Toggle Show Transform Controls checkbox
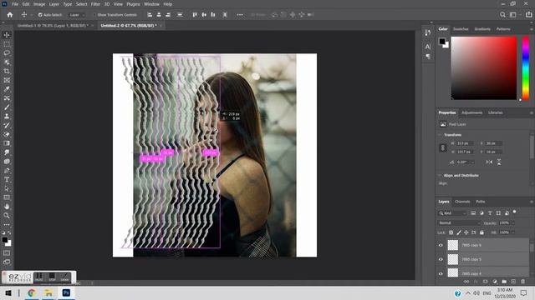 pos(94,15)
